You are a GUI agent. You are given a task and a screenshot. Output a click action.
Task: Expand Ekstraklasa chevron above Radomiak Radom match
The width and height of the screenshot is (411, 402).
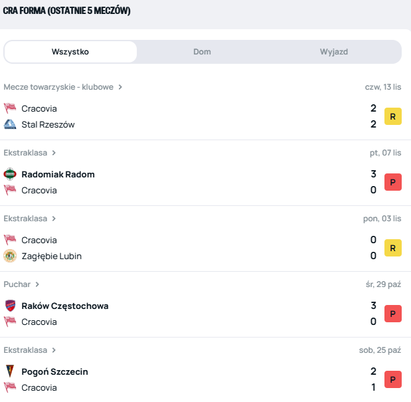point(54,153)
